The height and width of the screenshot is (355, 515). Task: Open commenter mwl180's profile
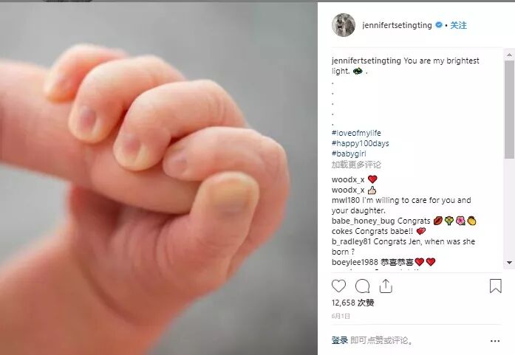pos(346,200)
